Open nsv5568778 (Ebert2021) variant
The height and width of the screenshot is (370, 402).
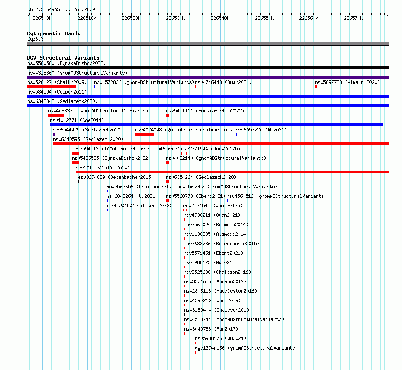pyautogui.click(x=196, y=196)
